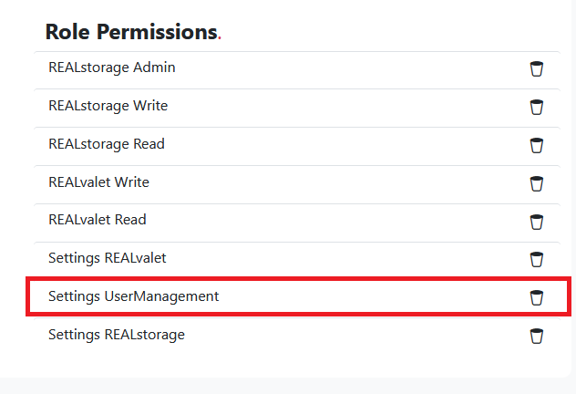Click empty space in REALvalet Read row
576x394 pixels.
pos(331,222)
